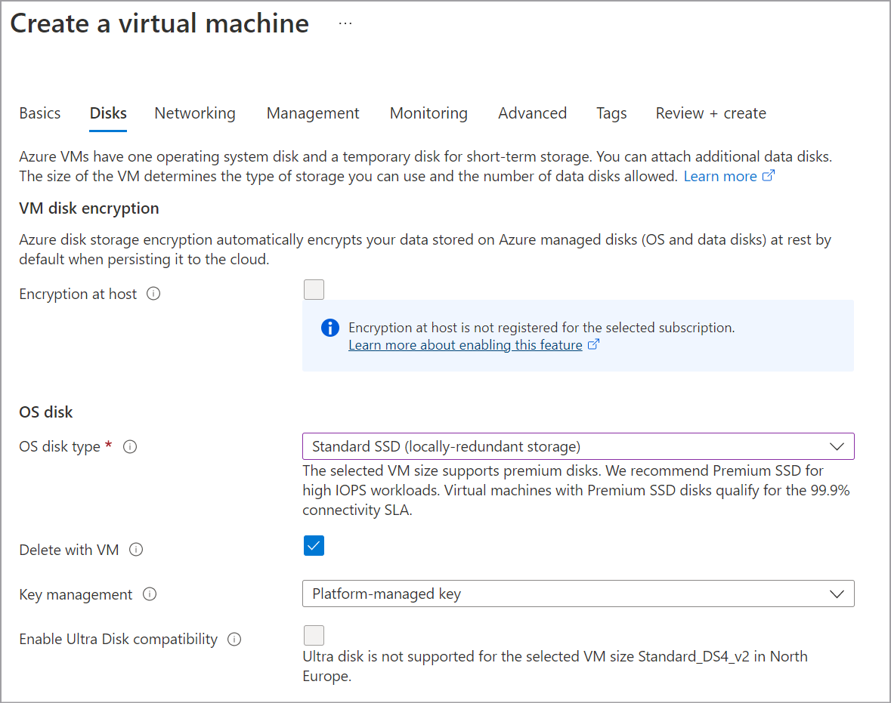Open the Management tab
The width and height of the screenshot is (891, 703).
pyautogui.click(x=313, y=113)
